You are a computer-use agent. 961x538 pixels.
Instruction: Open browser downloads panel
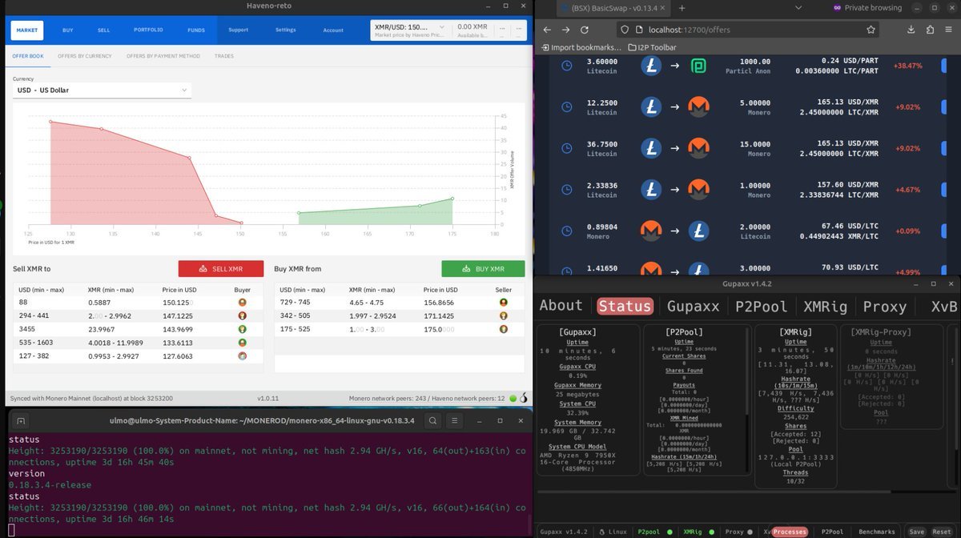(x=911, y=30)
